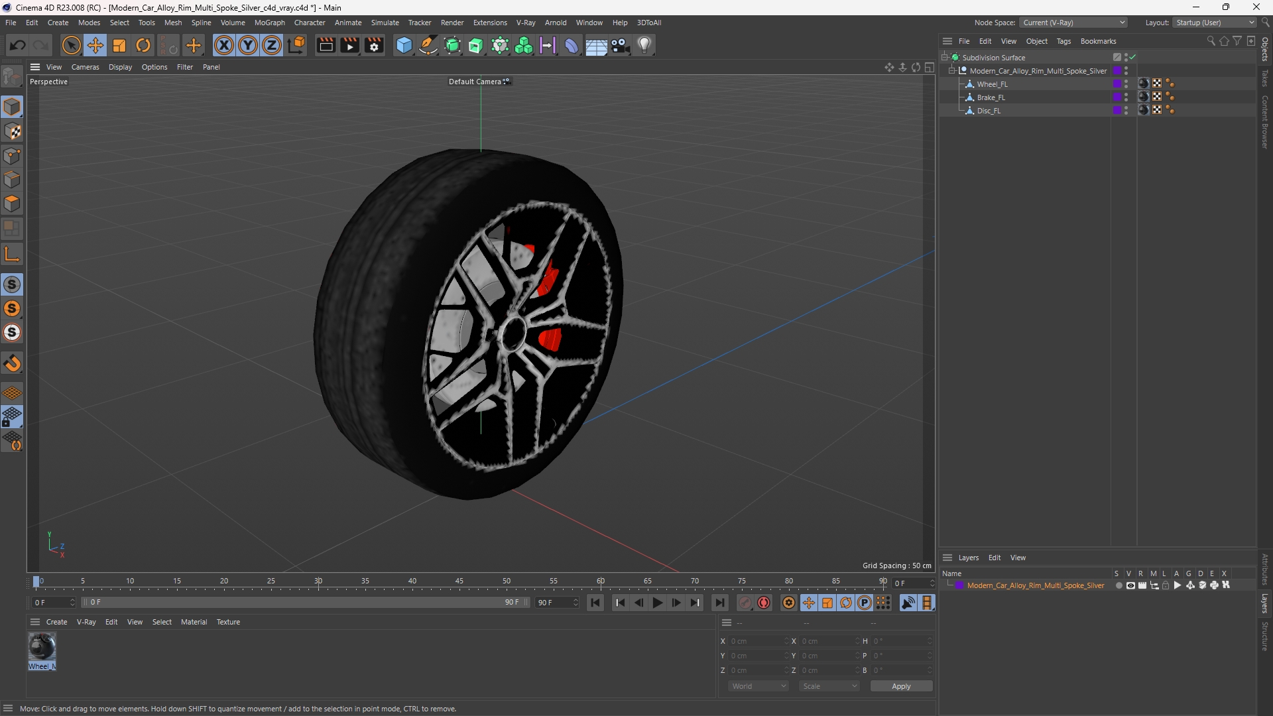Toggle the Y axis lock

(248, 45)
